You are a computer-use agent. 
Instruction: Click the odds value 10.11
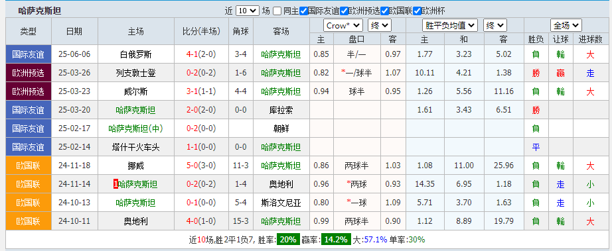[x=425, y=73]
